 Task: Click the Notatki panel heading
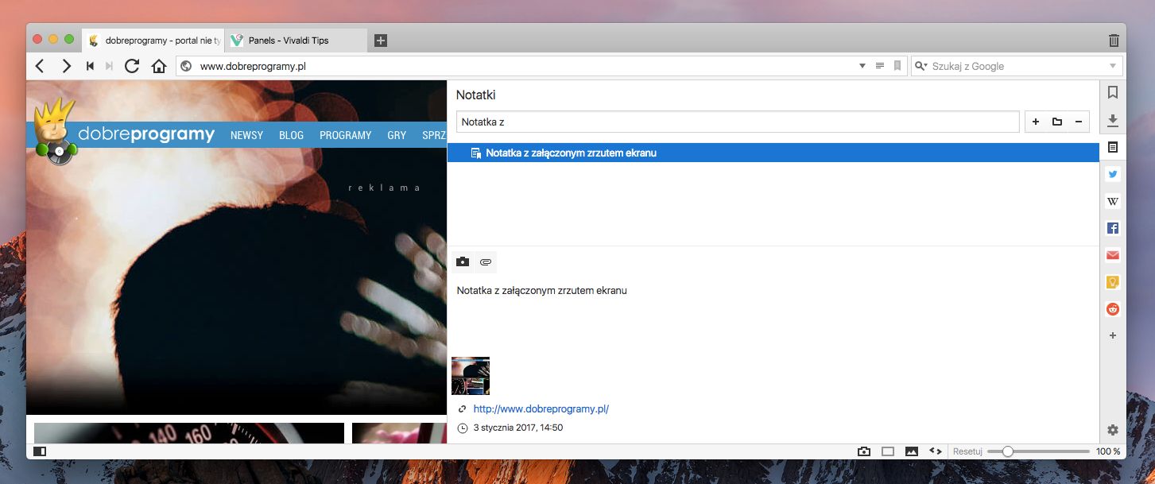[475, 95]
